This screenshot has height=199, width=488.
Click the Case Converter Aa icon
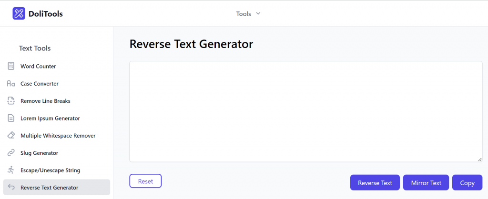coord(11,84)
